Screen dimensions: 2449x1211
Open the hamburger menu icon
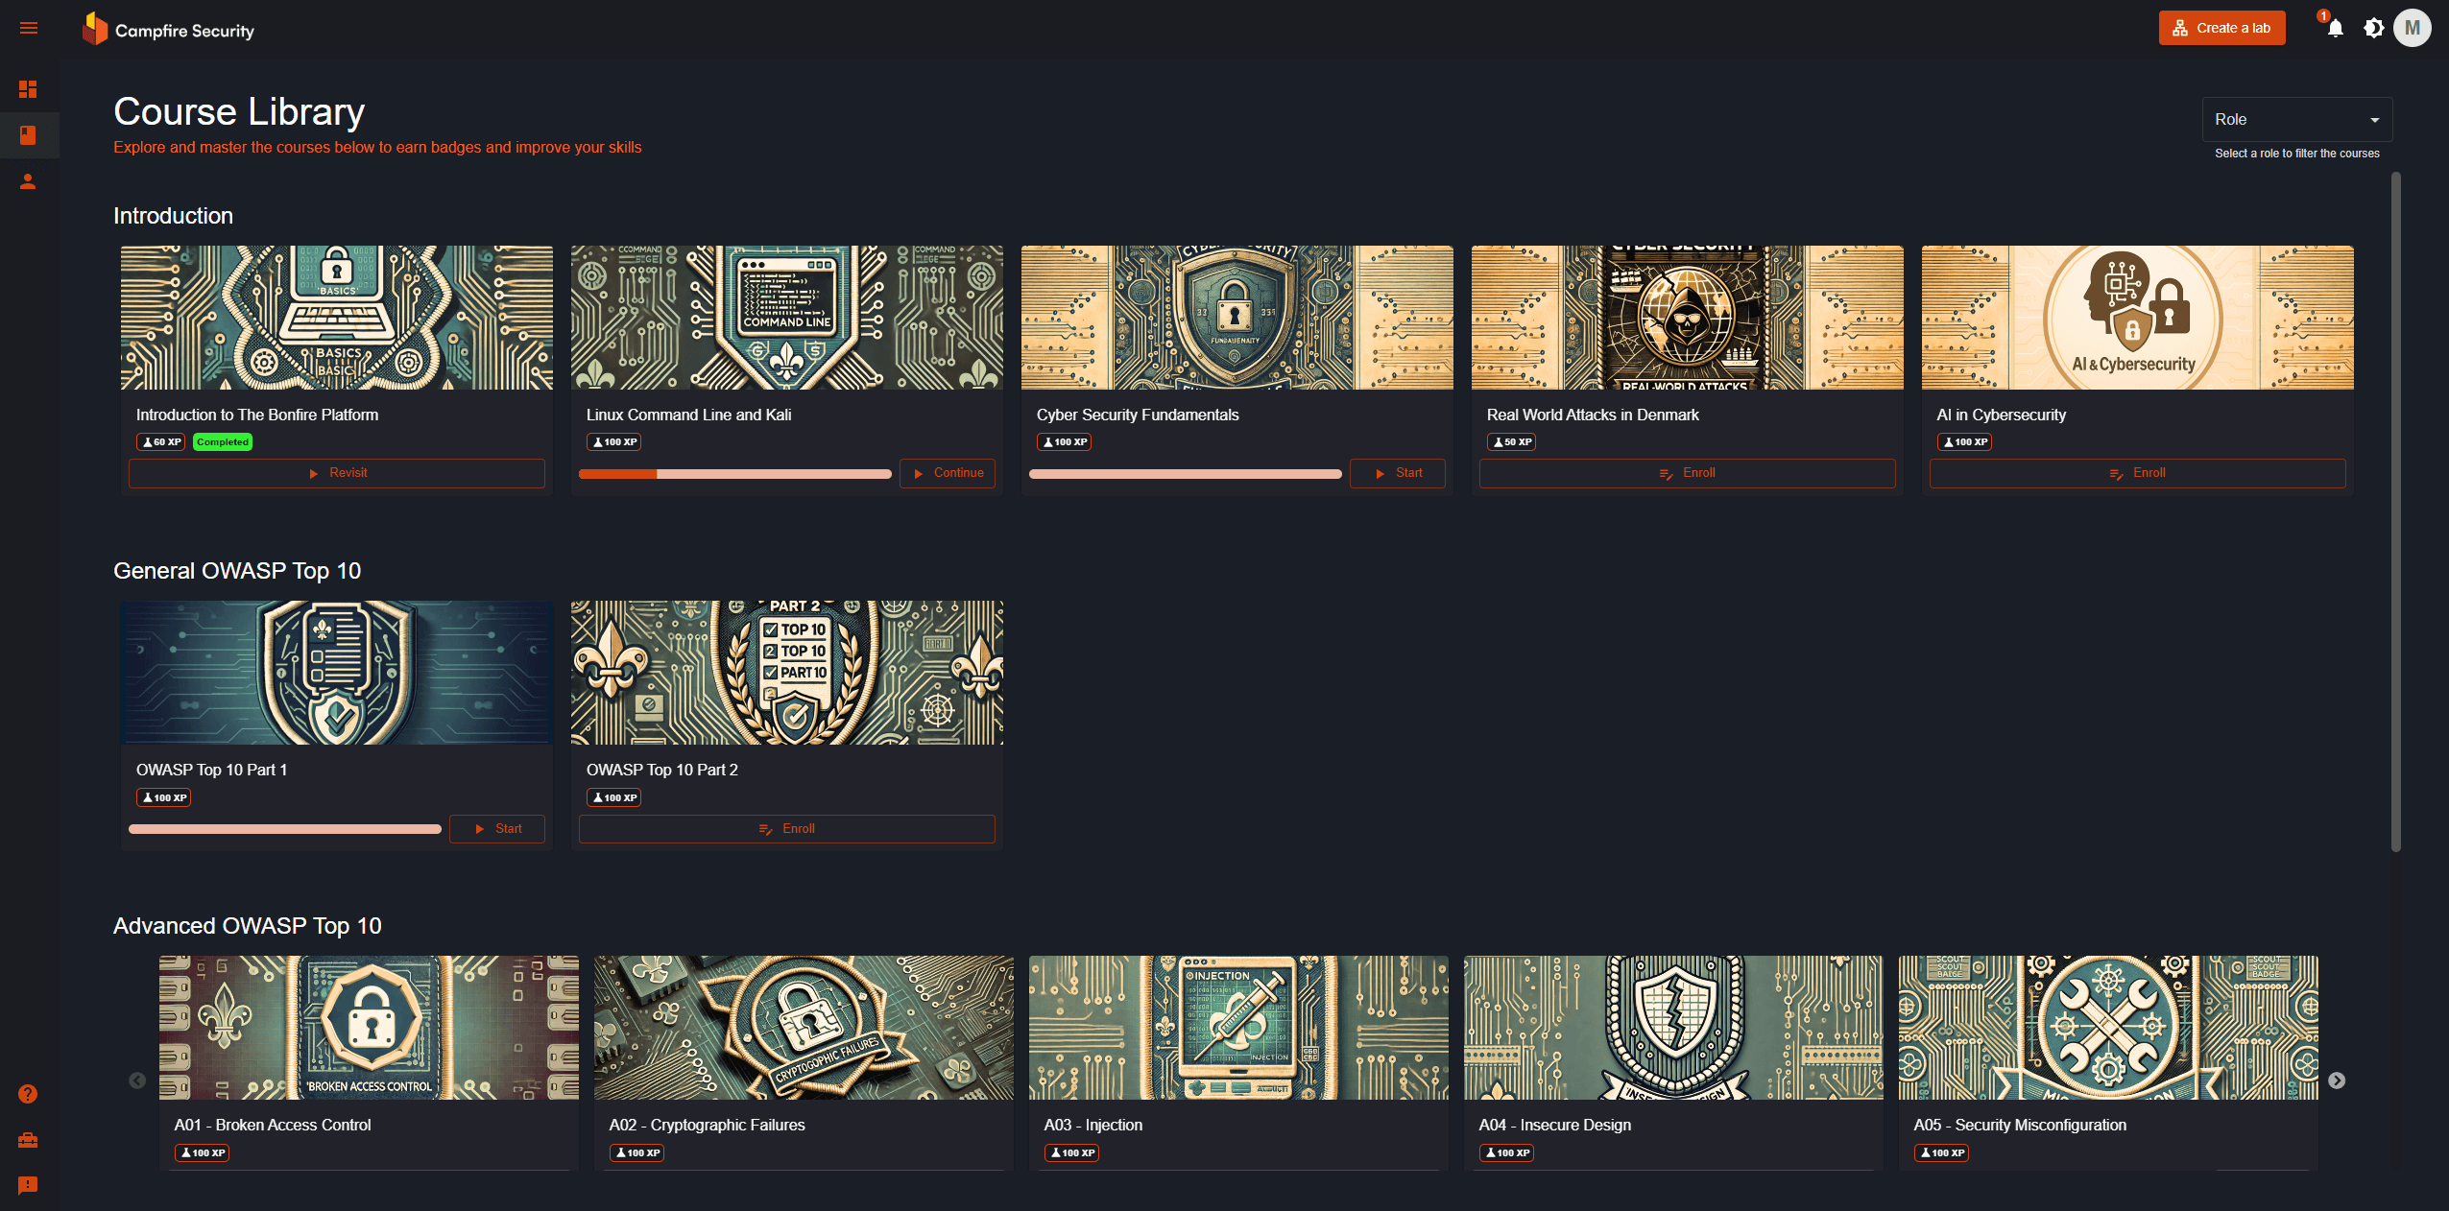click(29, 29)
